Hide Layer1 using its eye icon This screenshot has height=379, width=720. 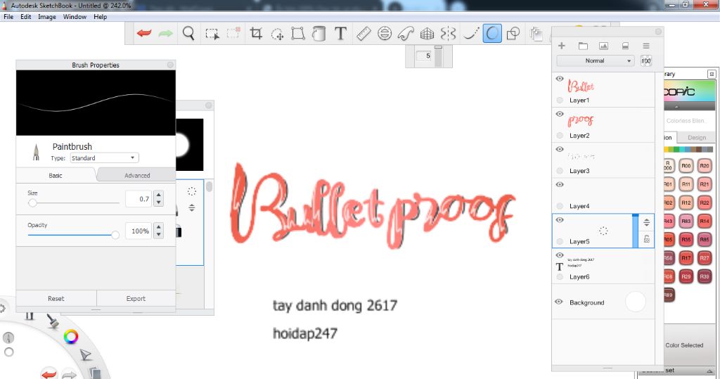point(559,79)
